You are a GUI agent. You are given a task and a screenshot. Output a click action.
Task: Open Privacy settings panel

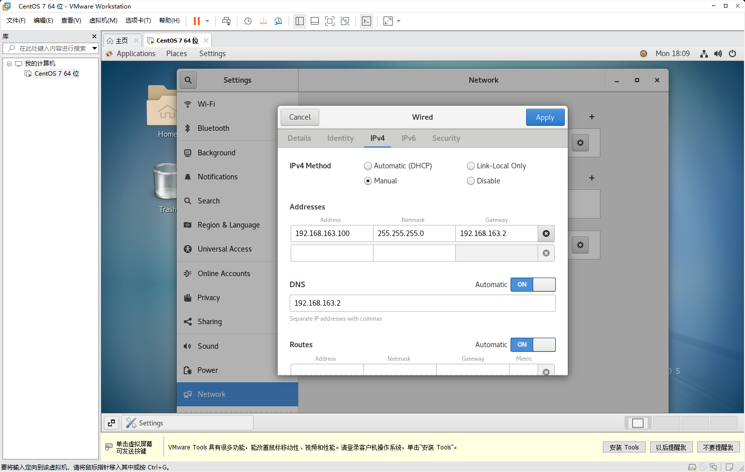pos(237,298)
